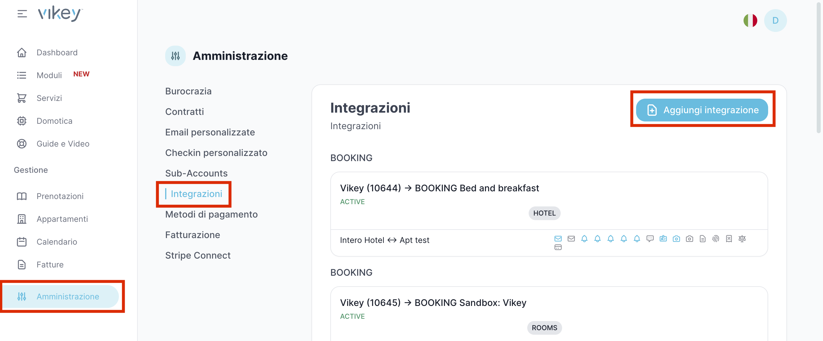Viewport: 823px width, 341px height.
Task: Toggle the blue envelope feature icon
Action: click(558, 239)
